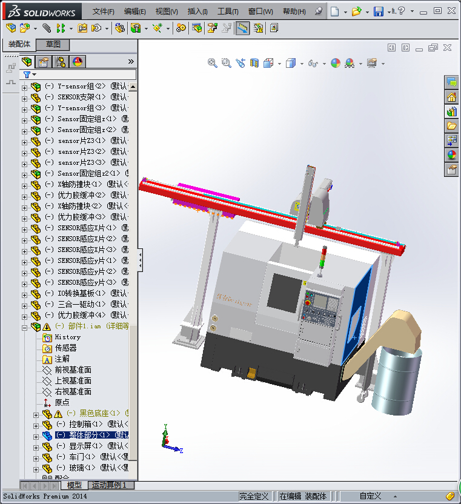The image size is (461, 504).
Task: Open the DisplayManager color ball tab
Action: point(78,61)
